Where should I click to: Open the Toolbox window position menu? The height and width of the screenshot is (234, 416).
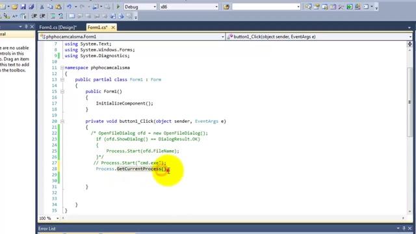point(20,27)
